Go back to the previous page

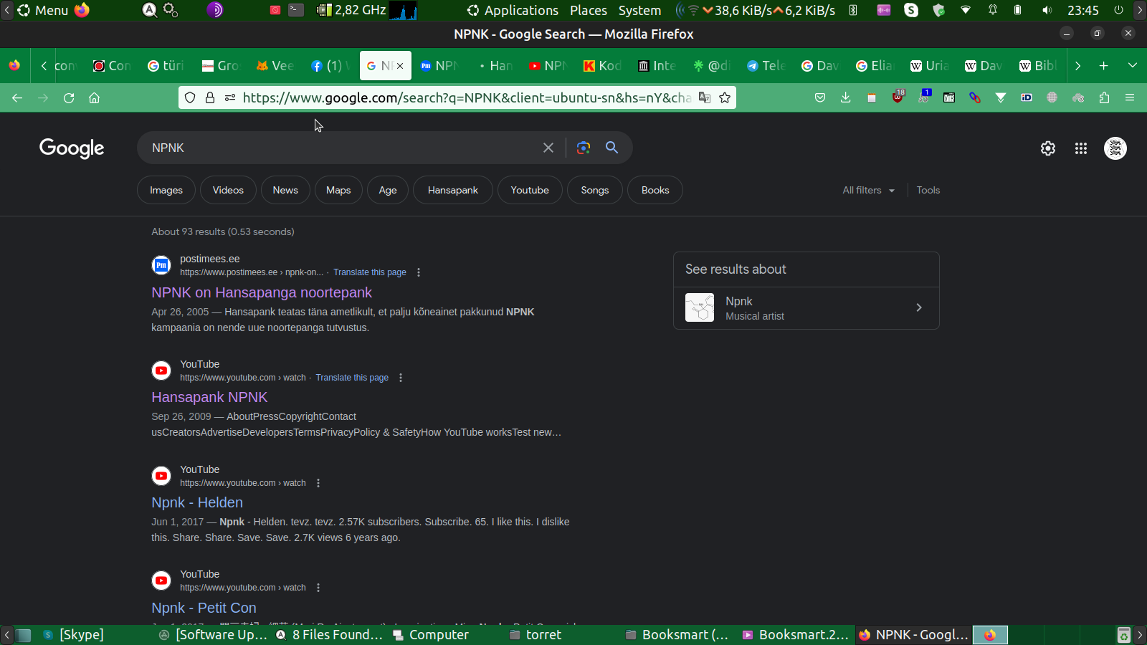(x=17, y=98)
